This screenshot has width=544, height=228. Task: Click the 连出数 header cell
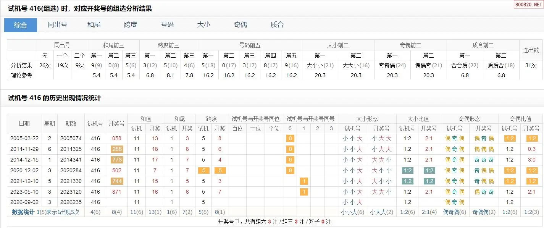tap(531, 50)
